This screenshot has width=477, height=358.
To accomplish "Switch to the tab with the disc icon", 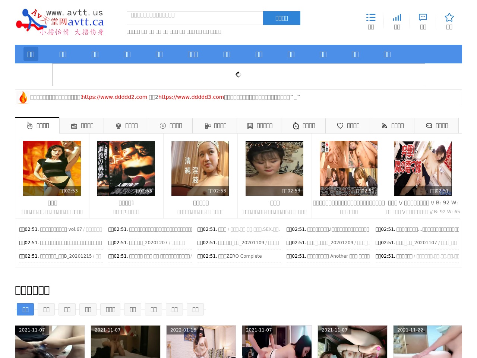I will (170, 126).
